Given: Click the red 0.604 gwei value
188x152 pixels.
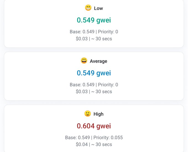Looking at the screenshot, I should point(94,126).
